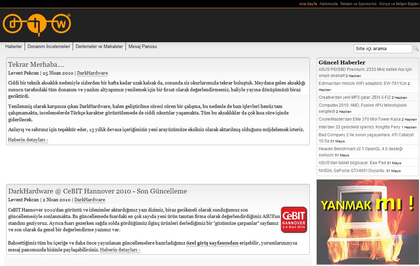Open the Creative ZEN X-Fi2 news item
The image size is (420, 266).
click(x=354, y=97)
